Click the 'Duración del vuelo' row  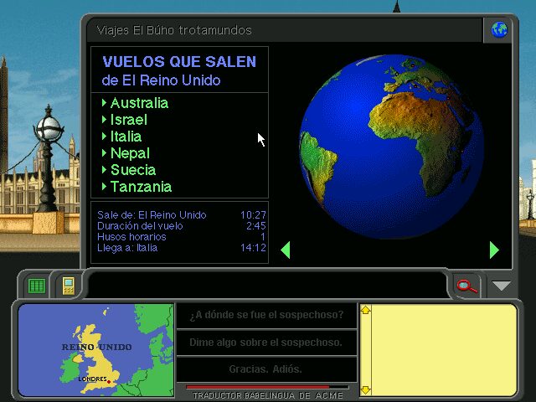182,226
